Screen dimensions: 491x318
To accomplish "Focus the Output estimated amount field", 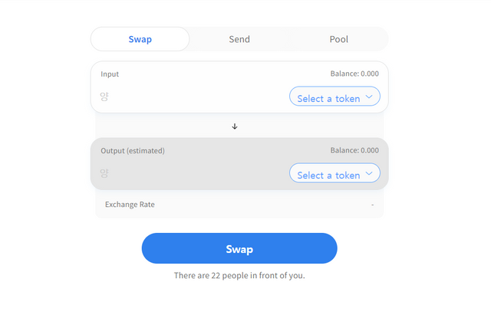I will point(169,174).
